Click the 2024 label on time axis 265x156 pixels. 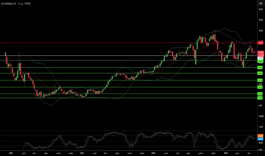coord(154,153)
